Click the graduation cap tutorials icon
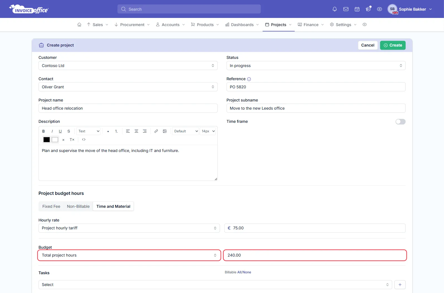 368,9
